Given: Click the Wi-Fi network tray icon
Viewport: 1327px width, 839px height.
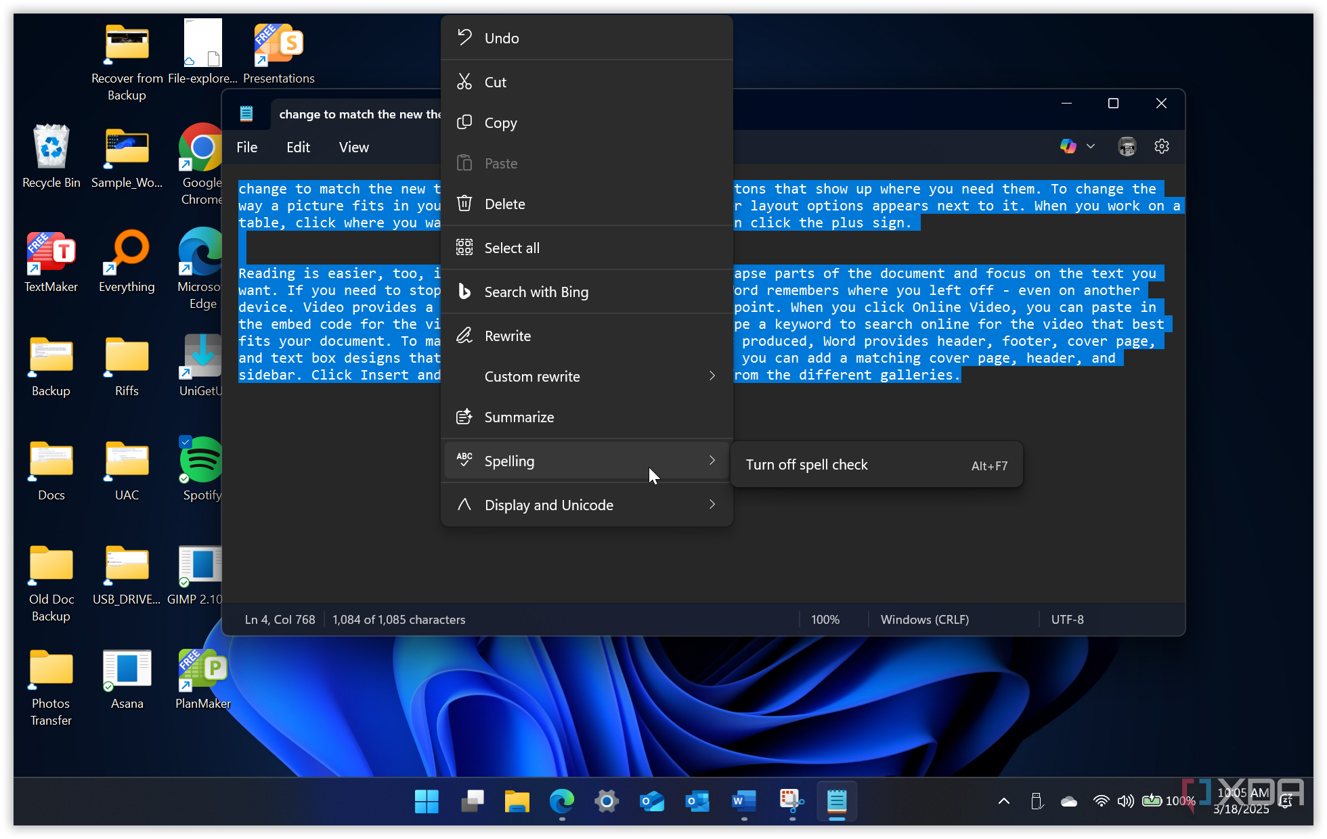Looking at the screenshot, I should [x=1101, y=801].
